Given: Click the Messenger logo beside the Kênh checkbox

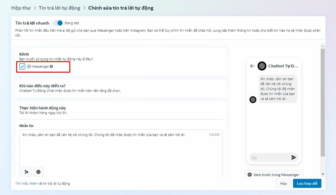Looking at the screenshot, I should 29,66.
